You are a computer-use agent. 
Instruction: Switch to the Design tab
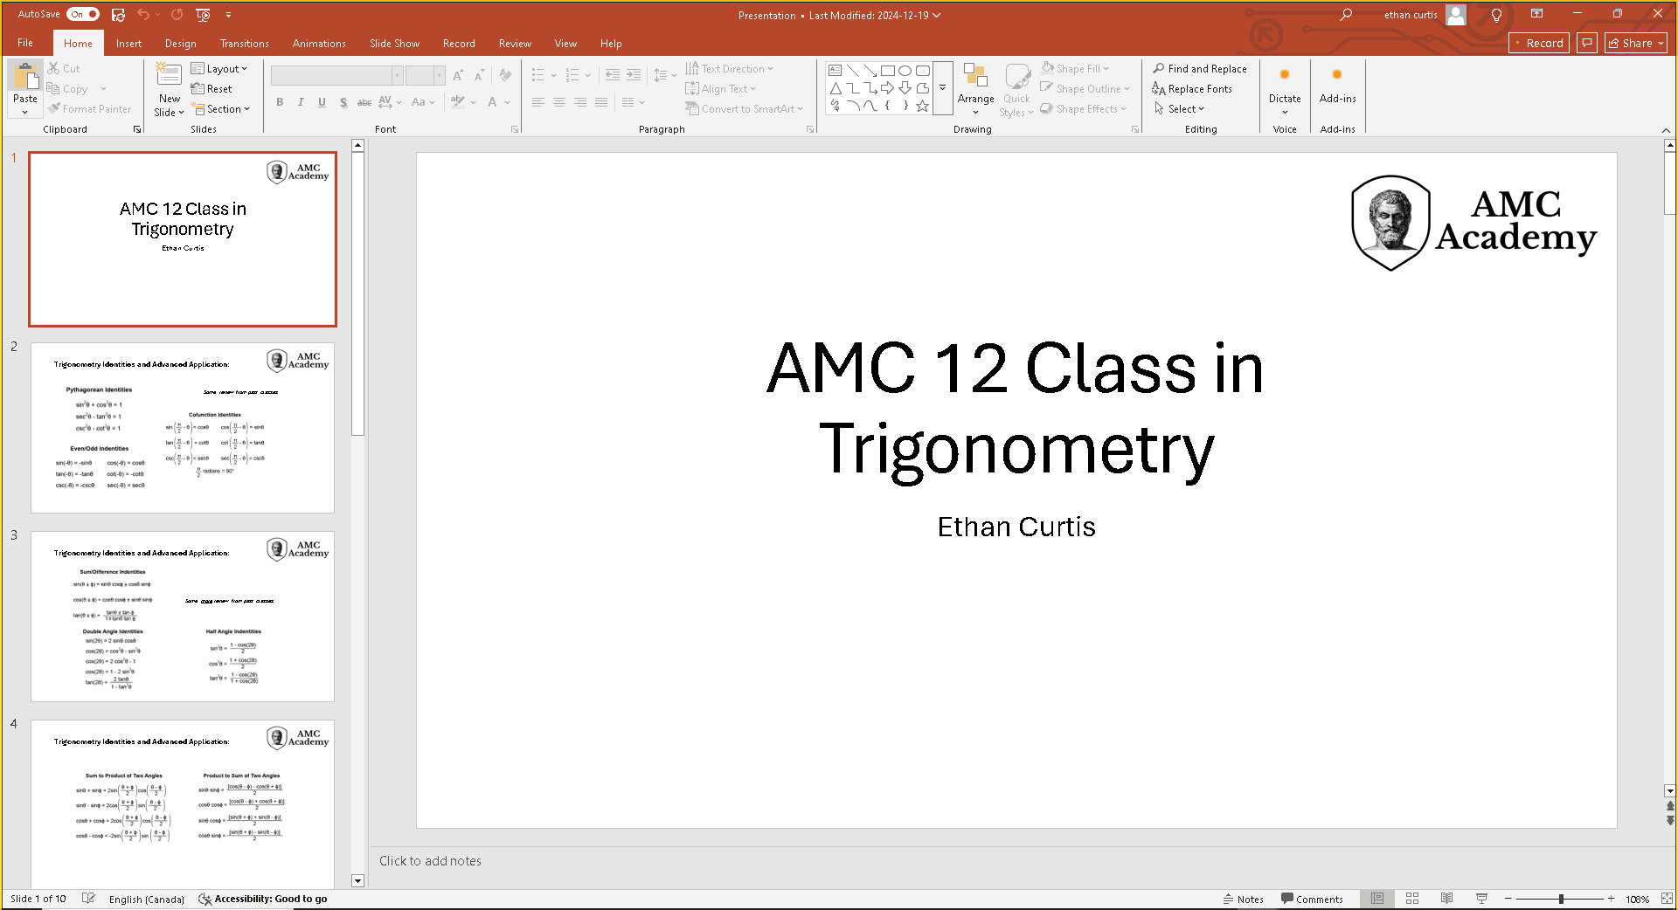(180, 44)
